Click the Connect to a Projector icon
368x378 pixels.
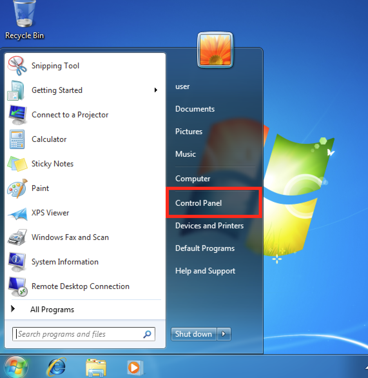17,115
